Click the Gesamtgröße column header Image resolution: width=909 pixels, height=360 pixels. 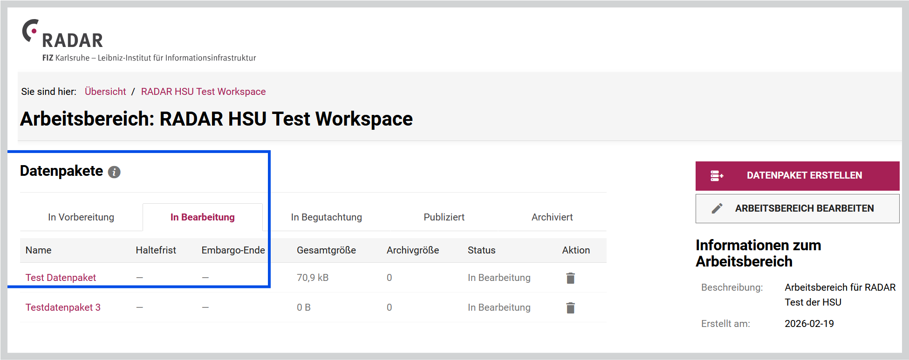click(326, 250)
